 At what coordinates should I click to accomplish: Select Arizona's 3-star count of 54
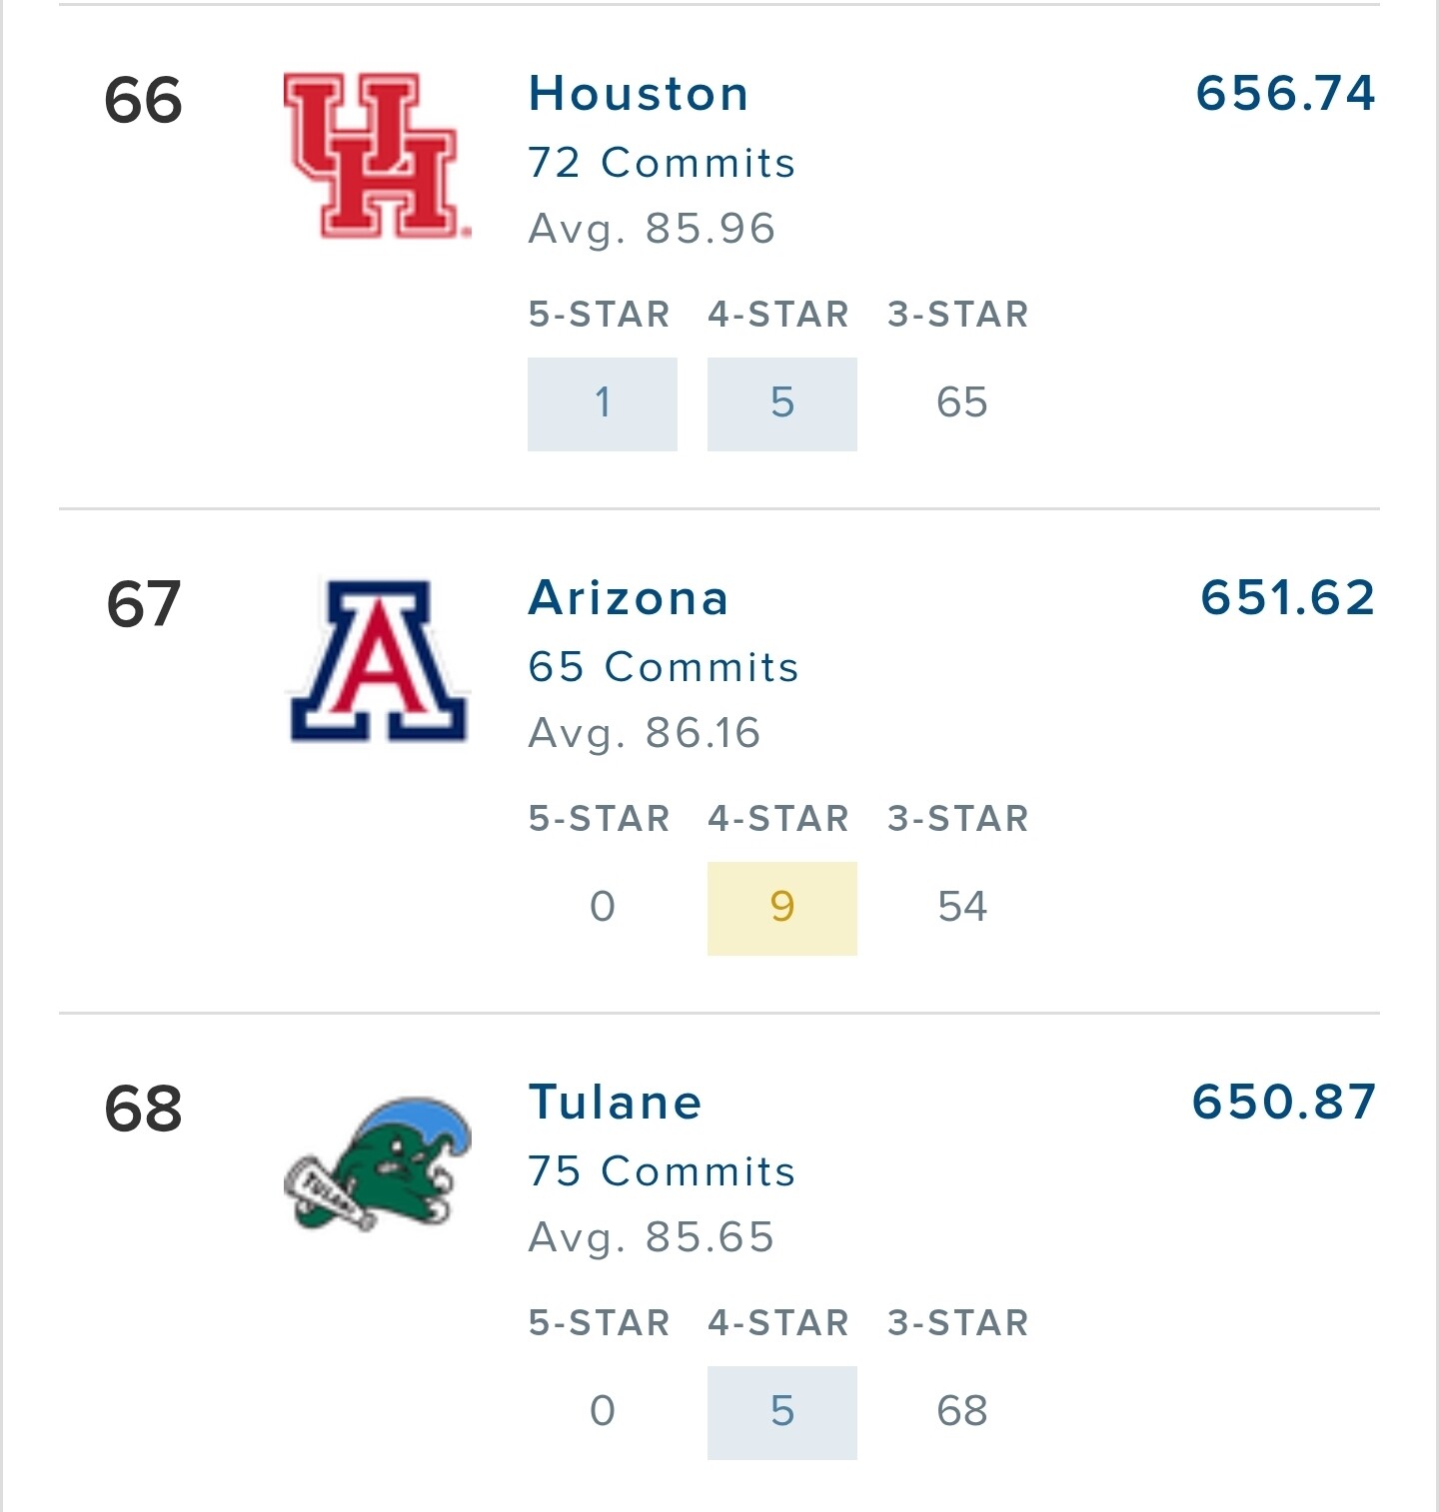962,908
